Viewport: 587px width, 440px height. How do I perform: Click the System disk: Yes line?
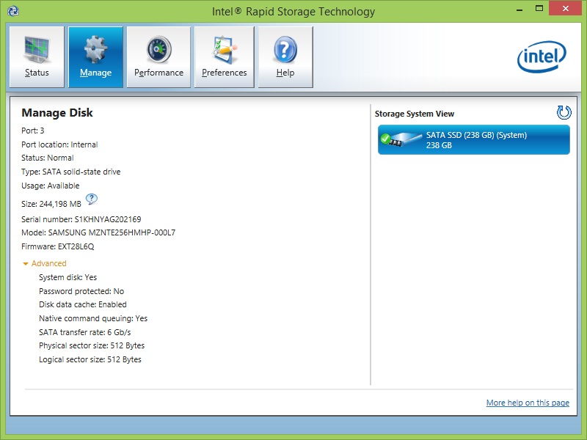(x=68, y=277)
